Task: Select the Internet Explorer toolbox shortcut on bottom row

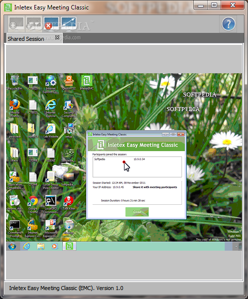Action: tap(32, 228)
